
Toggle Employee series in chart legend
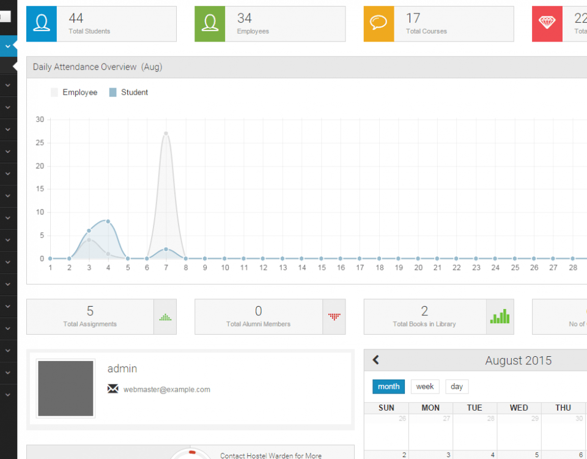click(74, 92)
